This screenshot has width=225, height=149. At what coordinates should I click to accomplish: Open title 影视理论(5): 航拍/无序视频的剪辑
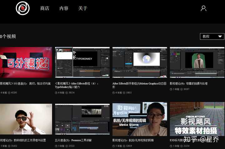point(133,140)
